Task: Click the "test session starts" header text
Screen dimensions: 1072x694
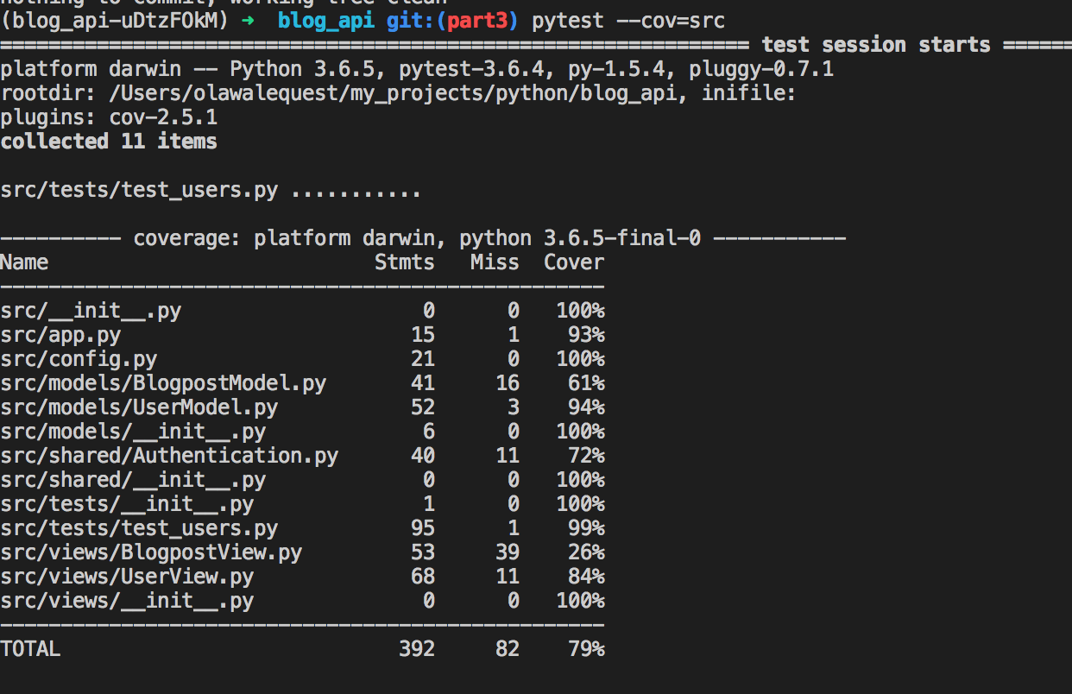Action: coord(876,45)
